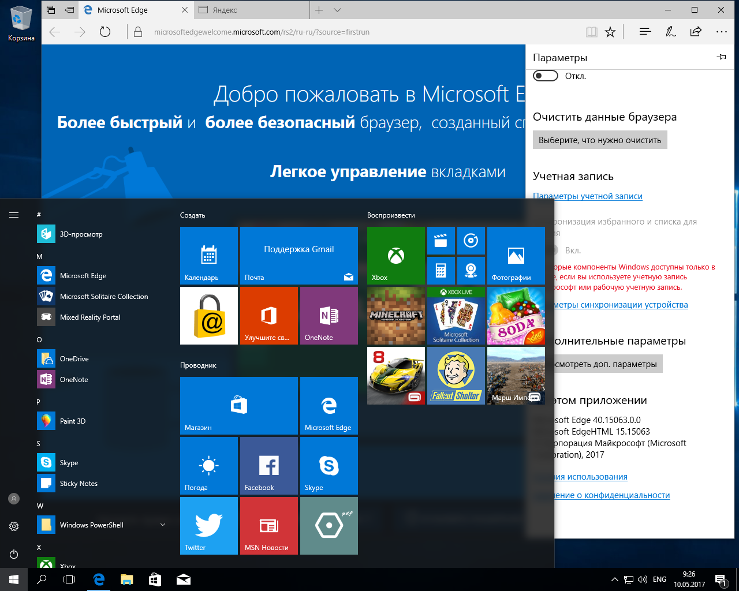Open the Погода weather tile
739x591 pixels.
point(209,466)
